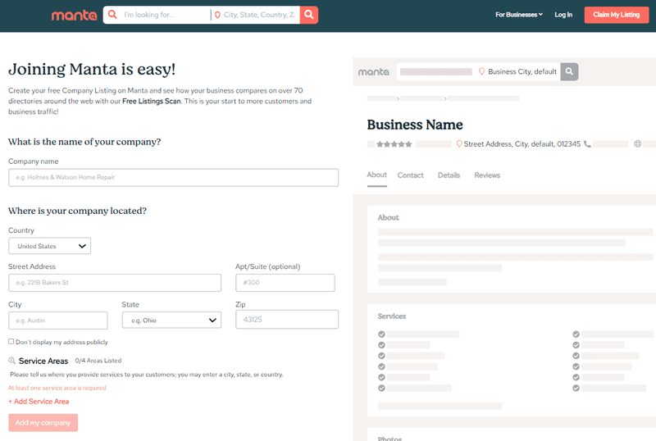Focus the Company name input field

point(173,177)
